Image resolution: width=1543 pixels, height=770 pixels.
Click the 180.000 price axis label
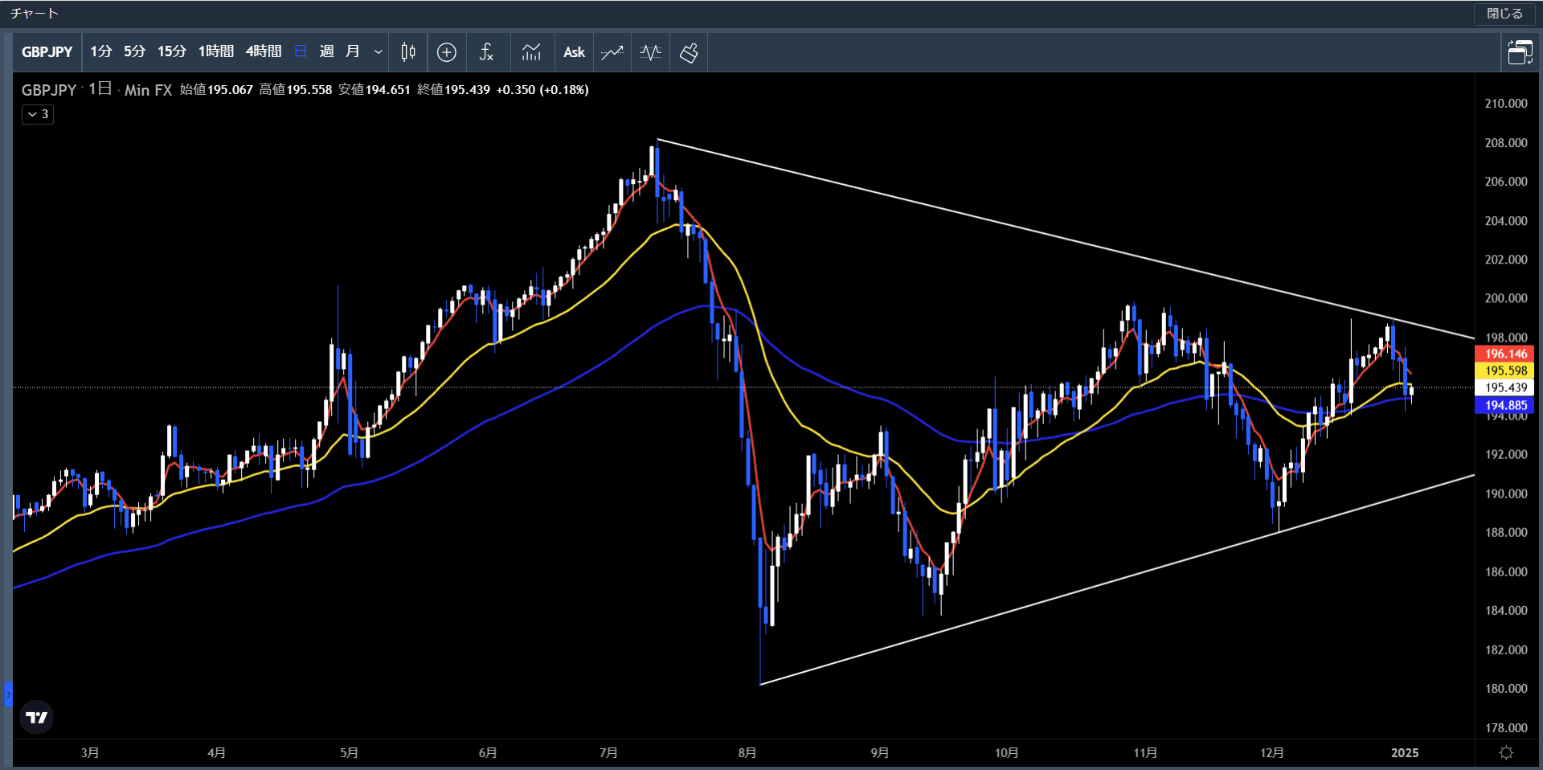(x=1506, y=689)
